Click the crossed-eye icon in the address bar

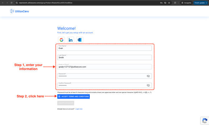point(165,3)
